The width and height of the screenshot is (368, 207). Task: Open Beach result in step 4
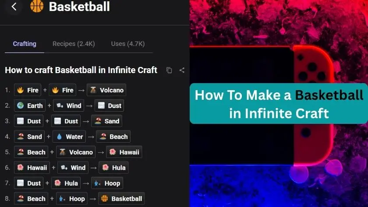pyautogui.click(x=113, y=137)
